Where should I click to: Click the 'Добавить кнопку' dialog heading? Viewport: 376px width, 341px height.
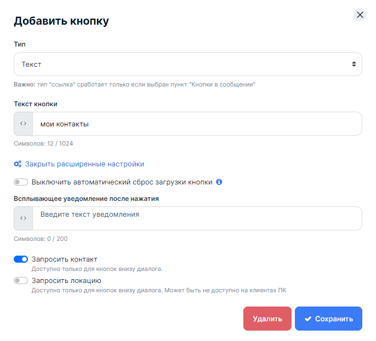61,21
